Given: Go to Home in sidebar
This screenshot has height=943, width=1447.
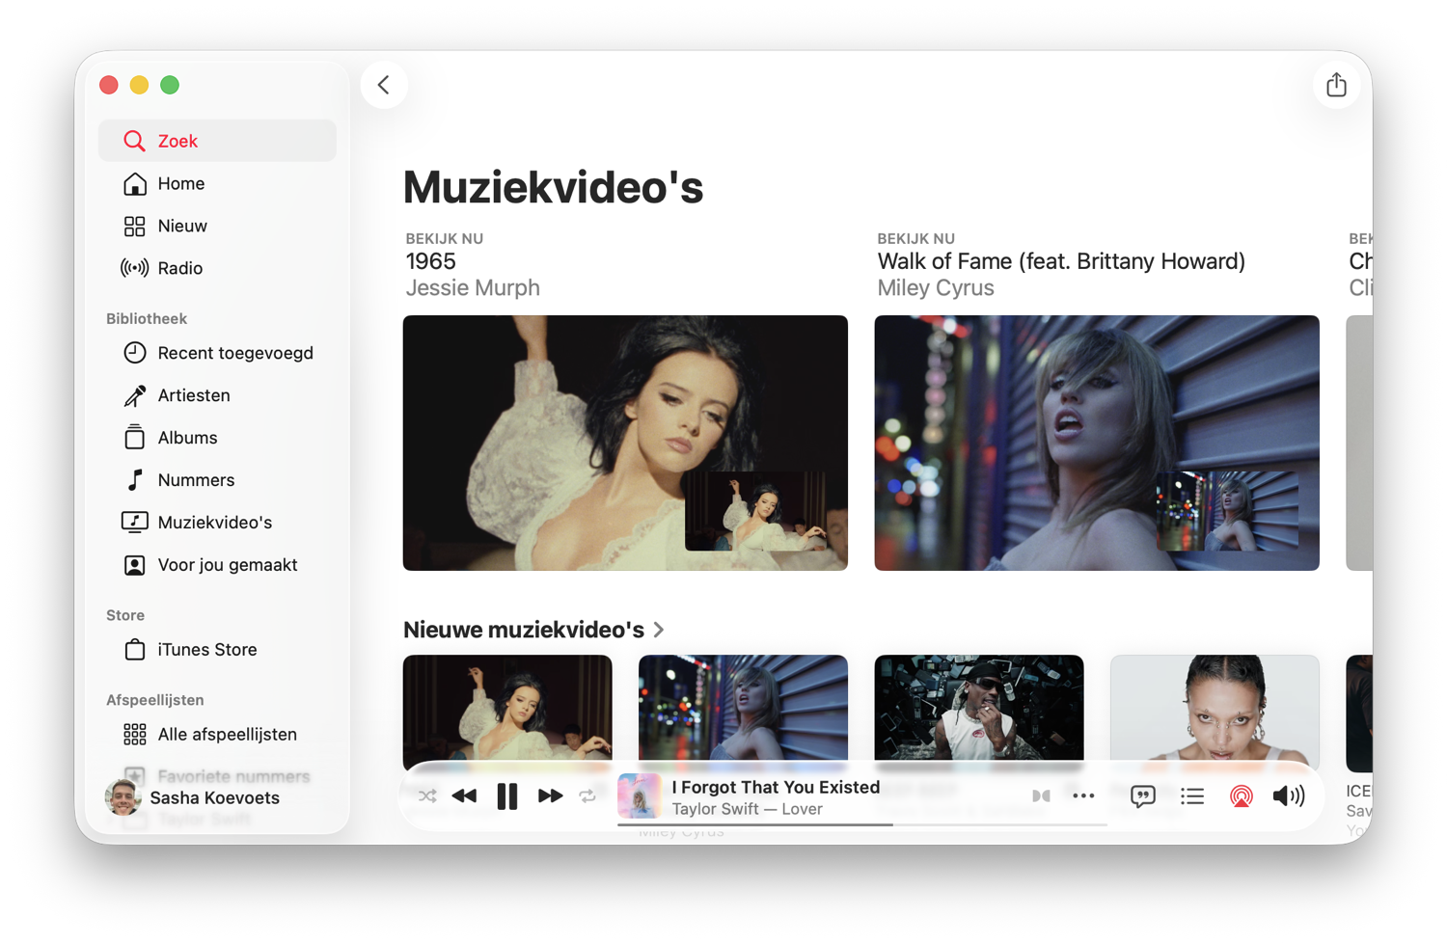Looking at the screenshot, I should pos(217,183).
